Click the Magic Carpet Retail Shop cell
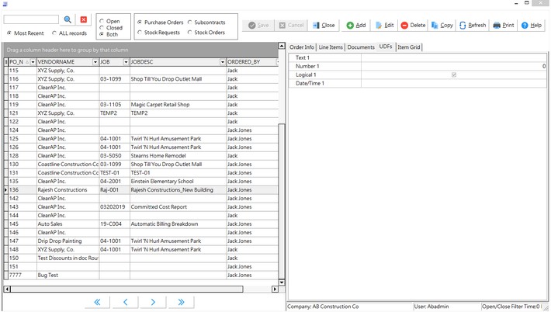 tap(178, 104)
